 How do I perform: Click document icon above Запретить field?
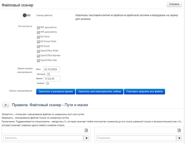(87, 131)
